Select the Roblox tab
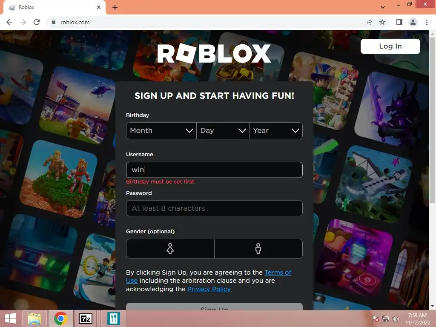The height and width of the screenshot is (327, 436). tap(54, 7)
